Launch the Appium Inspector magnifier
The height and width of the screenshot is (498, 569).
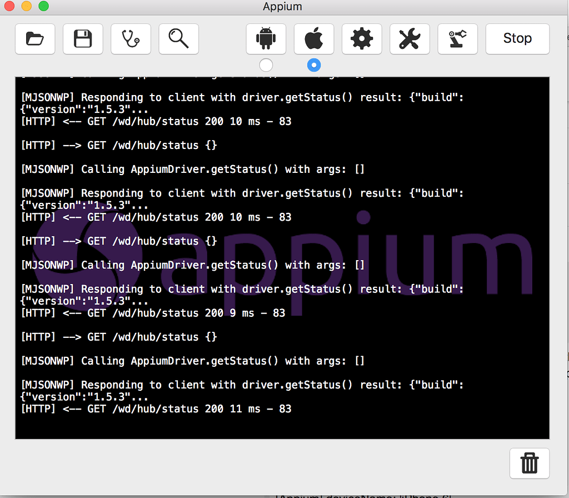178,39
